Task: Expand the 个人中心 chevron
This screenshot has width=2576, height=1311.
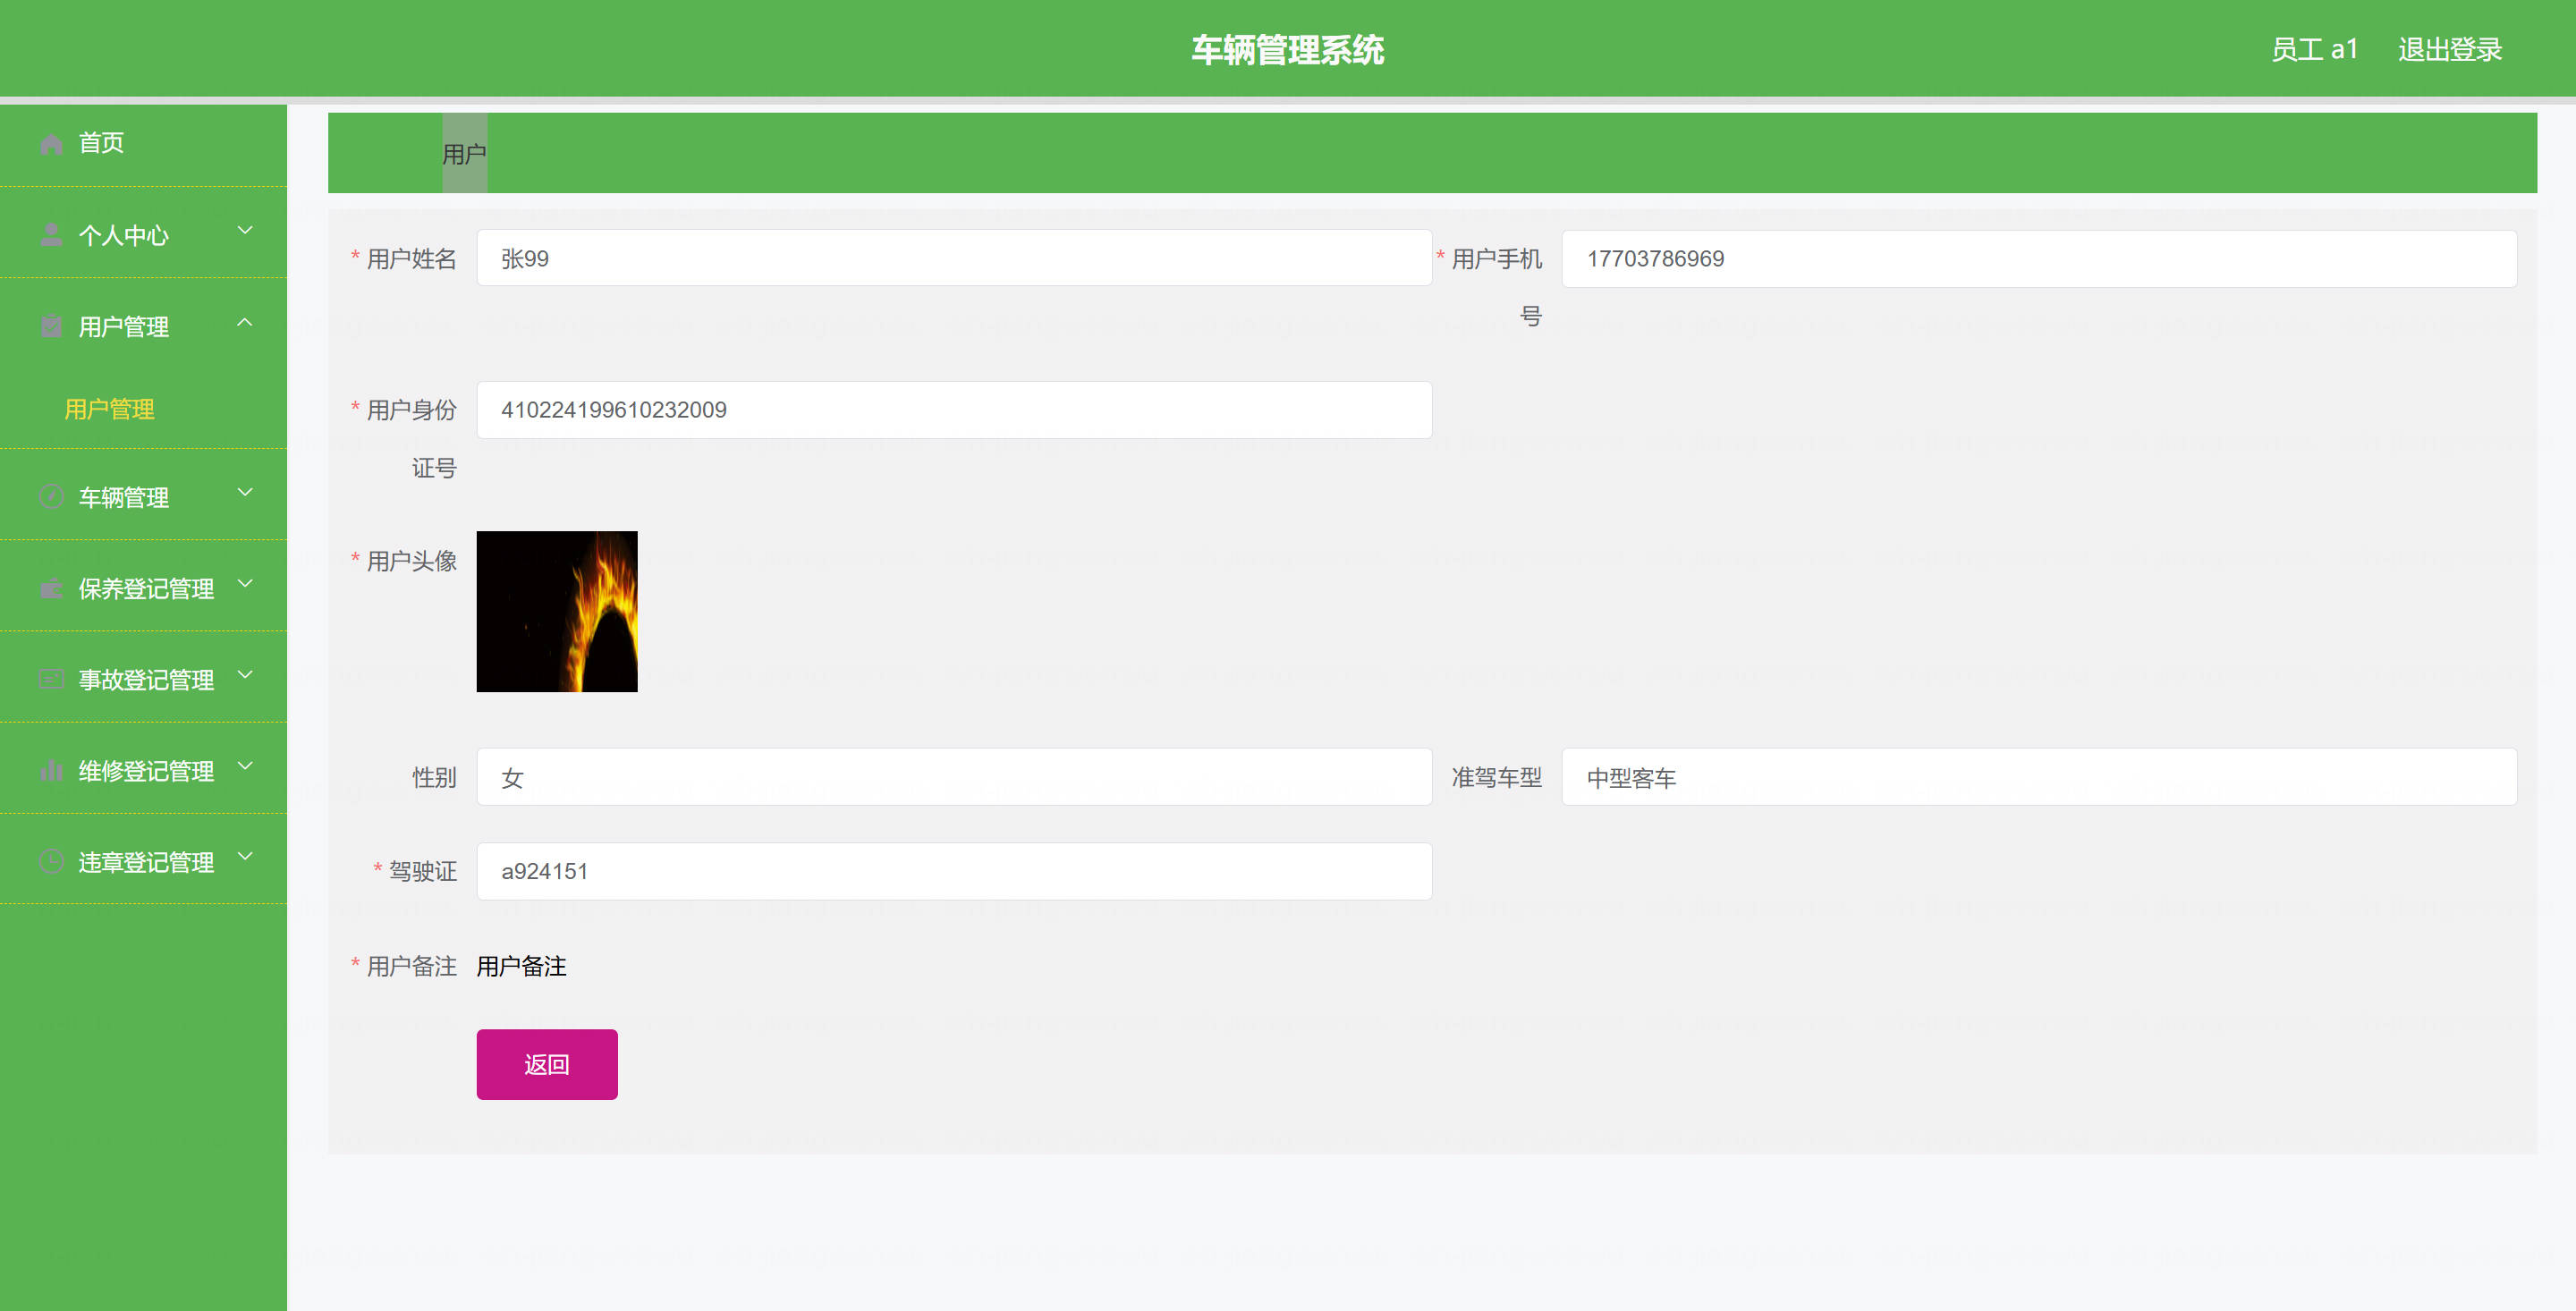Action: 245,231
